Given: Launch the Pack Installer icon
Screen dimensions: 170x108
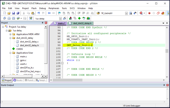Looking at the screenshot, I should (88, 18).
